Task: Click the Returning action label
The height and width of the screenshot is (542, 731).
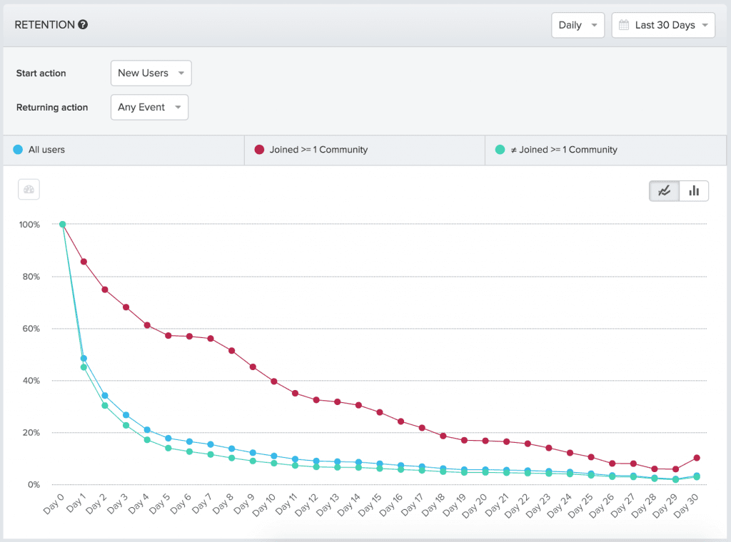Action: (52, 107)
